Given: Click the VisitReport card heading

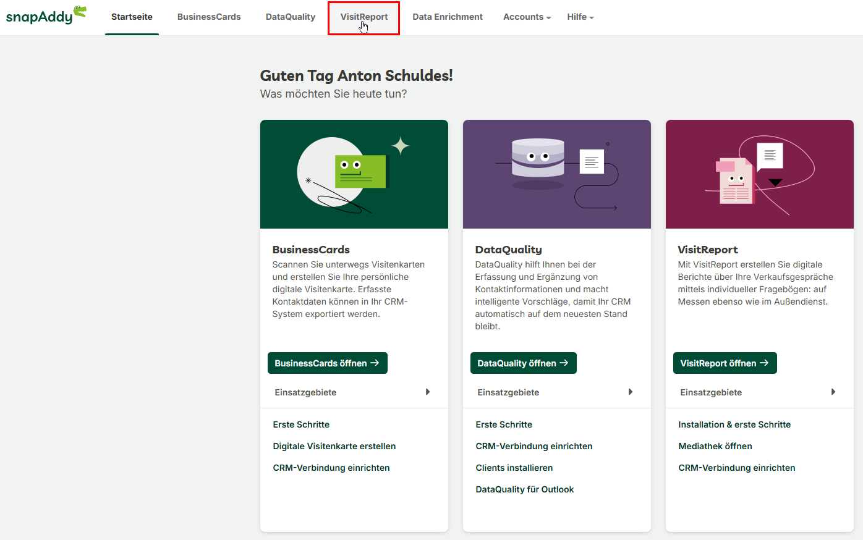Looking at the screenshot, I should (x=708, y=250).
